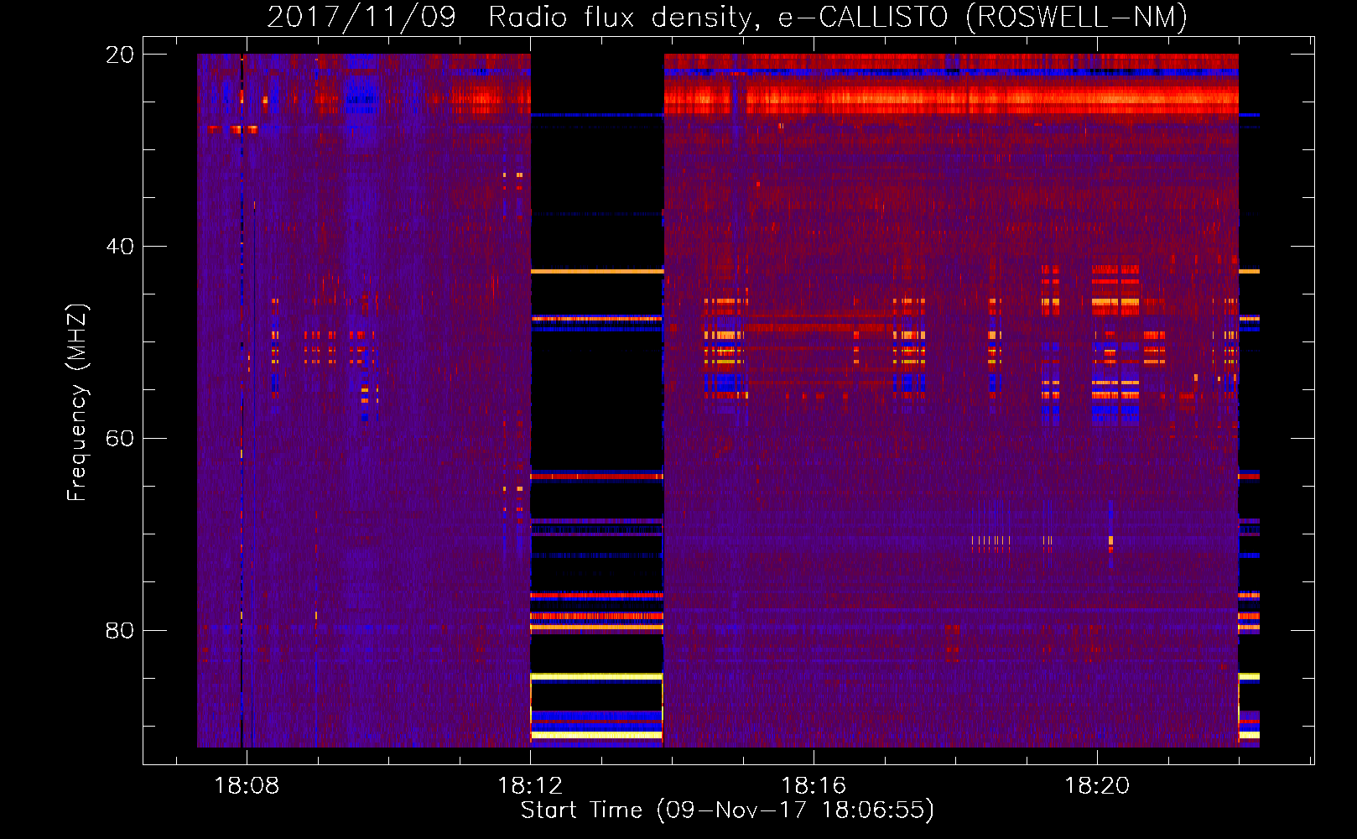This screenshot has height=839, width=1357.
Task: Click the 60 frequency tick label
Action: (120, 439)
